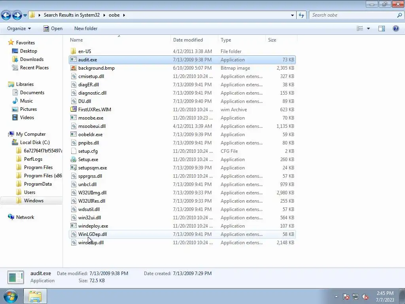Open My Computer in navigation pane
Image resolution: width=405 pixels, height=304 pixels.
pos(31,134)
